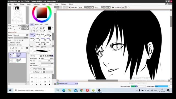Flip canvas view horizontally
This screenshot has height=99, width=176.
pyautogui.click(x=113, y=7)
